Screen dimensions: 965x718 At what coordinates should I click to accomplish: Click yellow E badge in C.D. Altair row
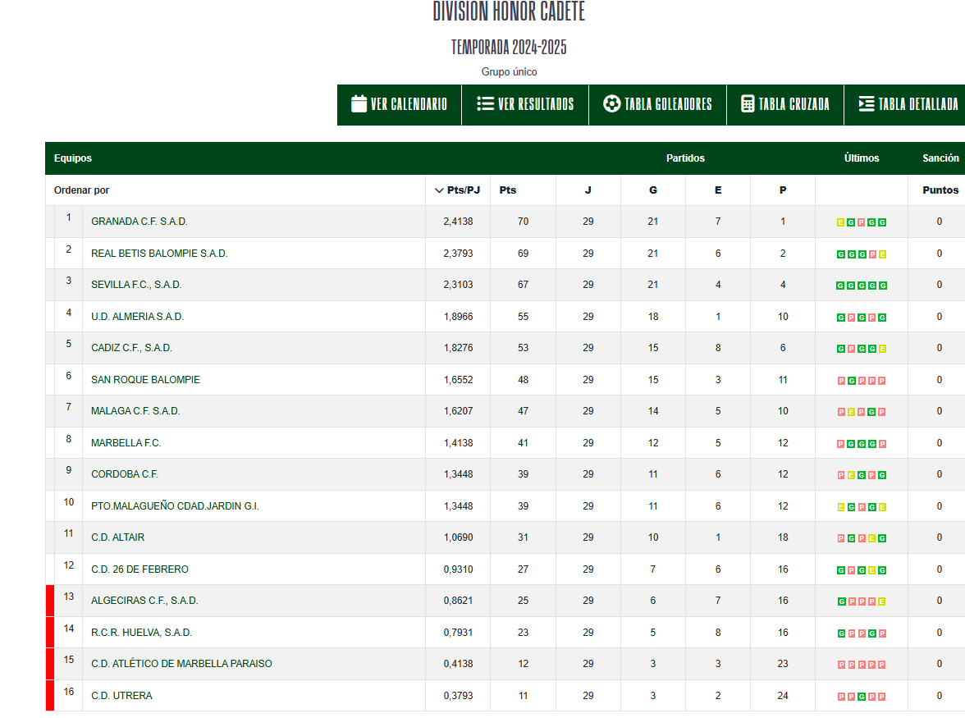click(x=872, y=539)
